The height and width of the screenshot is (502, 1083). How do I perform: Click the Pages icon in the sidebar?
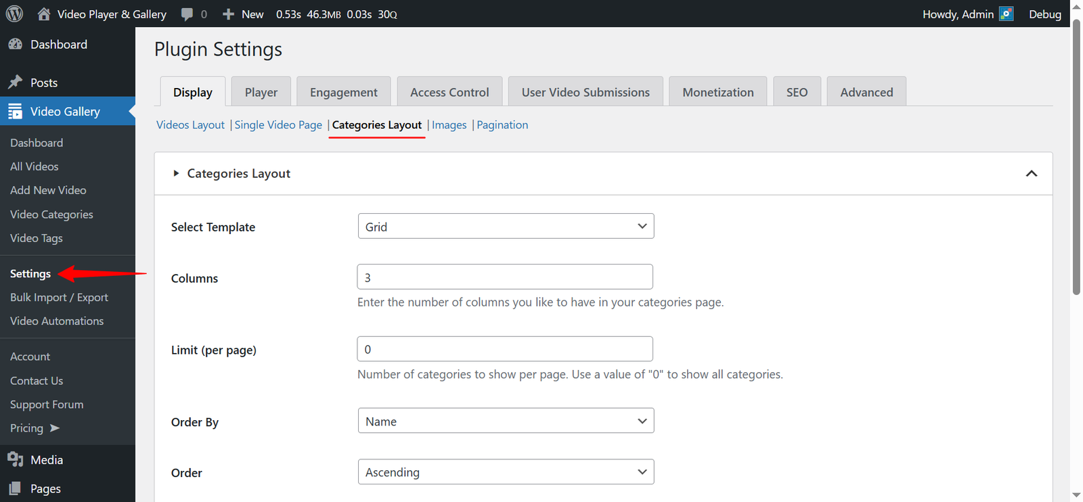tap(15, 488)
